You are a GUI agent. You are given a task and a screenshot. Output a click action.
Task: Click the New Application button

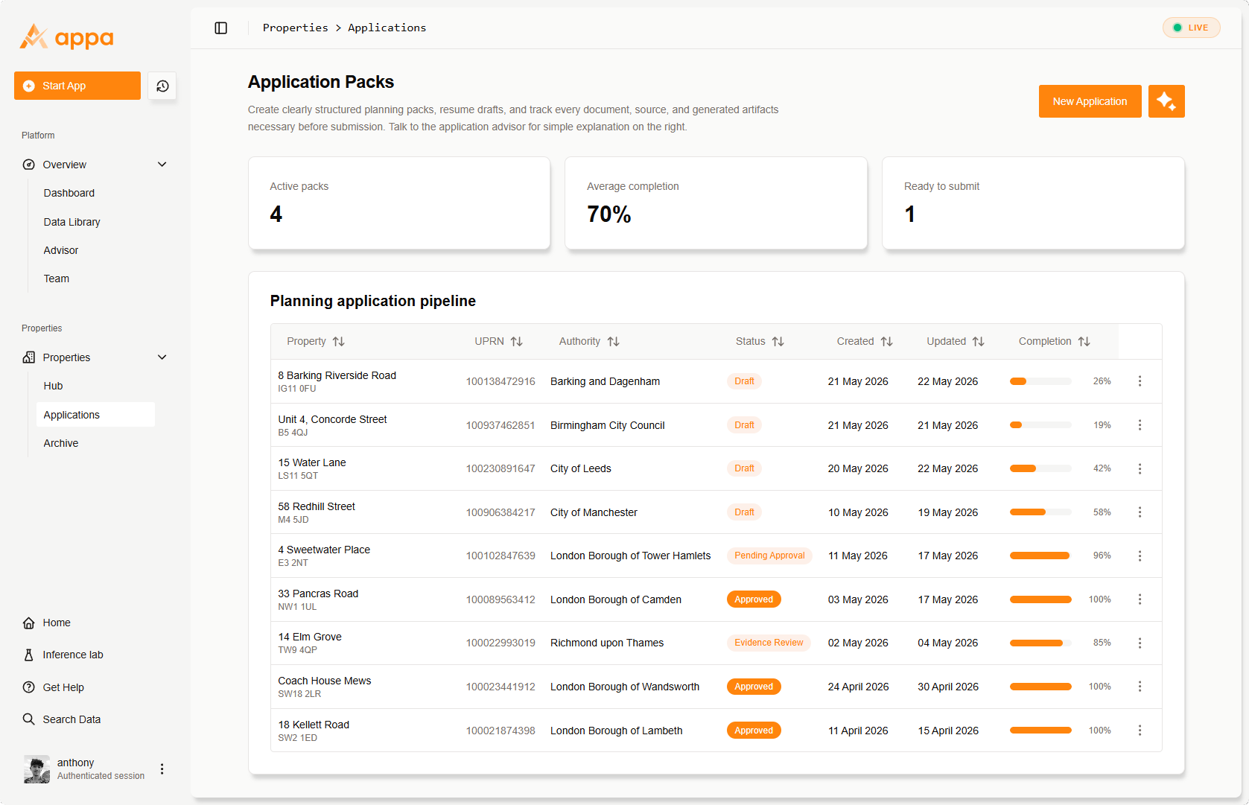(x=1090, y=101)
